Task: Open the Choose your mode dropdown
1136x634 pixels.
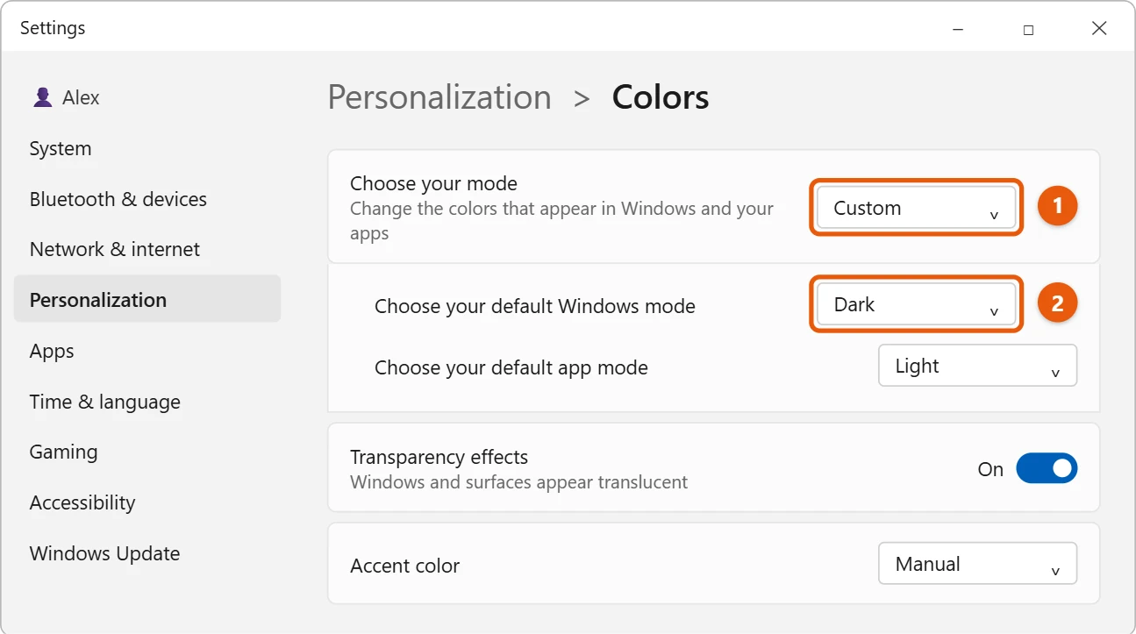Action: 917,209
